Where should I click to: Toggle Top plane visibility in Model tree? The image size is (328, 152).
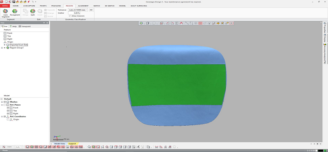(8, 110)
